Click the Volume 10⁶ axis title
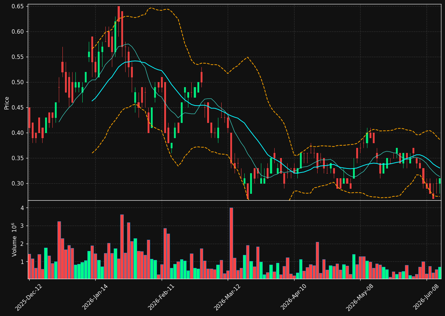Image resolution: width=445 pixels, height=316 pixels. point(14,239)
